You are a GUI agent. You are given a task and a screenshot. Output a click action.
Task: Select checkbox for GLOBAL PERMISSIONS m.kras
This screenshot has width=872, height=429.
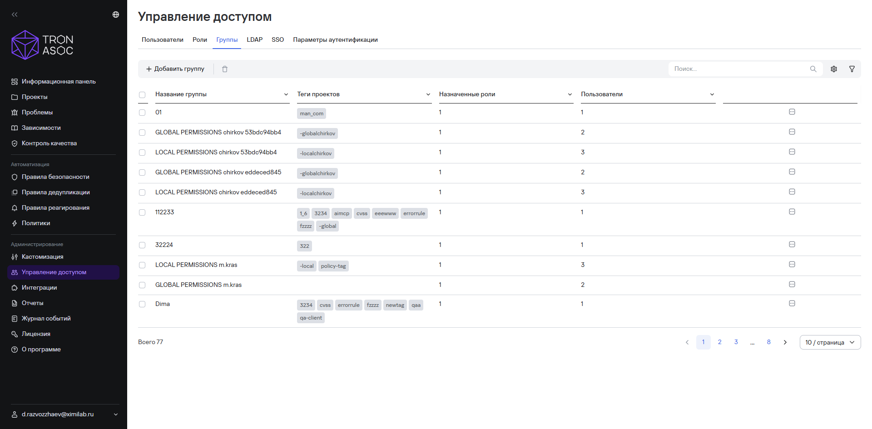click(142, 285)
